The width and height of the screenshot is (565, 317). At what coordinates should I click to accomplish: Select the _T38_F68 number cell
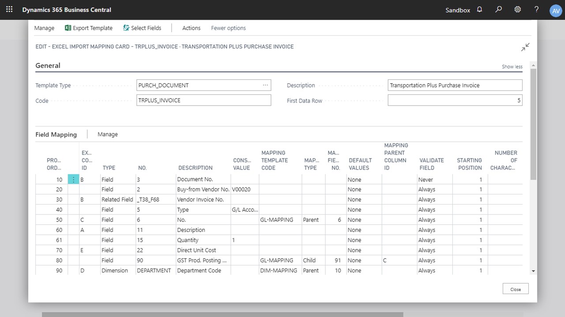click(x=155, y=199)
